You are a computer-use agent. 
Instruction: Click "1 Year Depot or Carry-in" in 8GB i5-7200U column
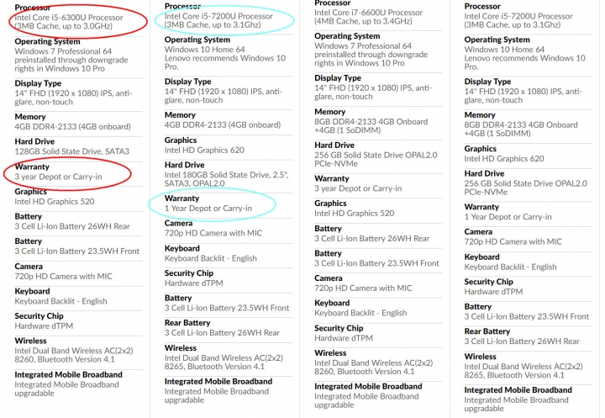508,217
